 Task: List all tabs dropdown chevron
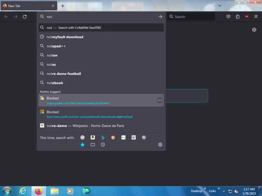(x=220, y=6)
